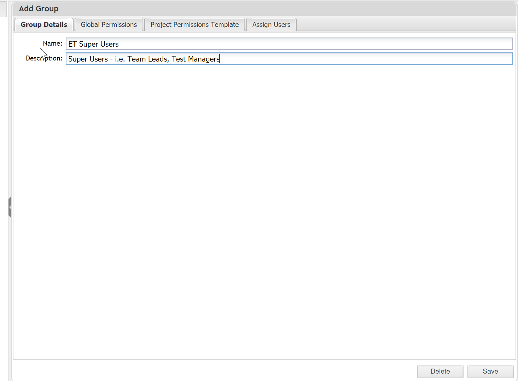Click 'i.e.' in the Description field
The height and width of the screenshot is (381, 518).
pos(120,59)
